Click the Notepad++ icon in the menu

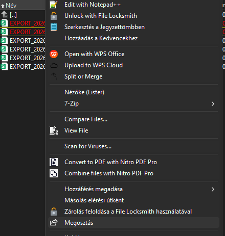(54, 5)
